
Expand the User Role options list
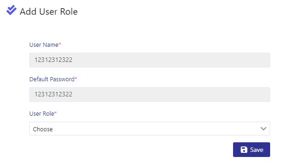point(150,129)
